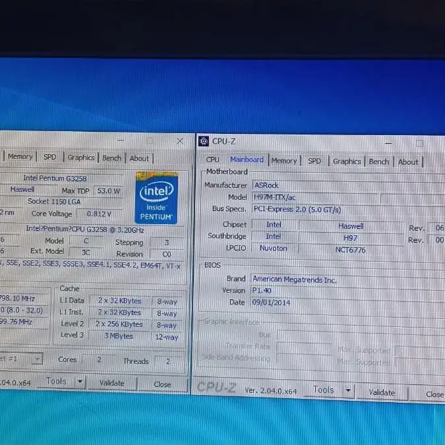
Task: Minimize the right CPU-Z window
Action: coord(388,144)
